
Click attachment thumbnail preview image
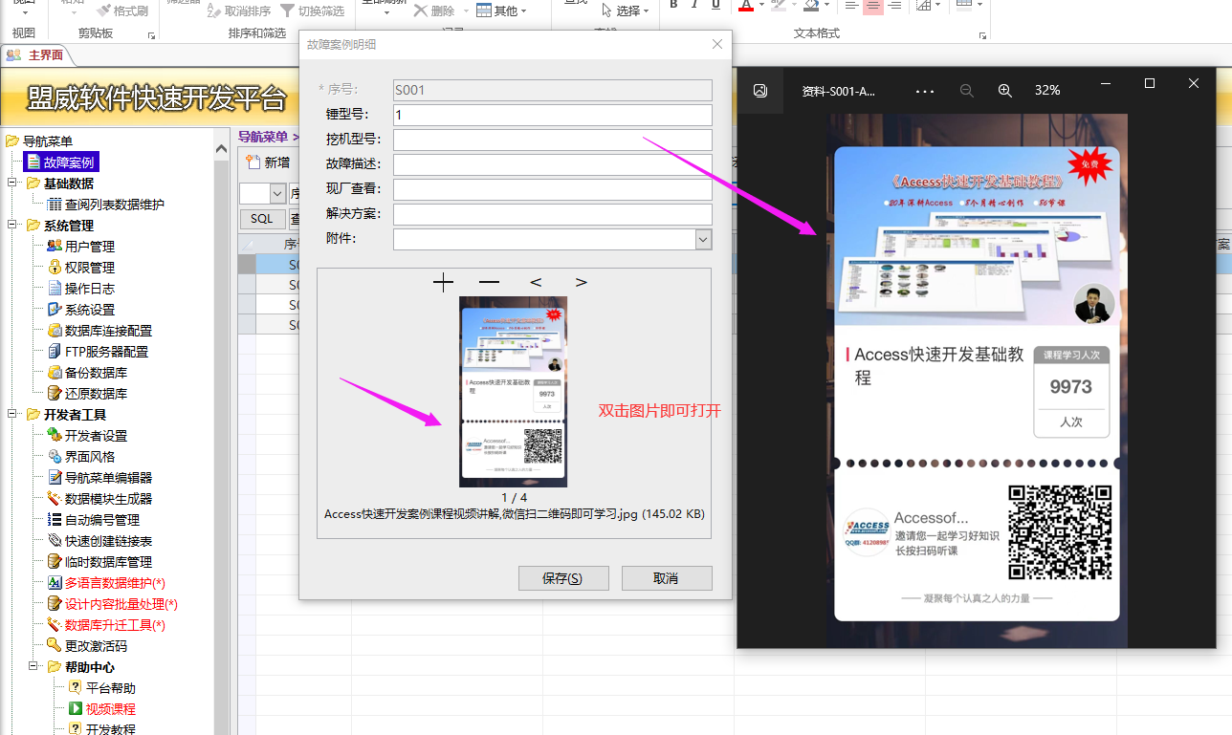[514, 392]
